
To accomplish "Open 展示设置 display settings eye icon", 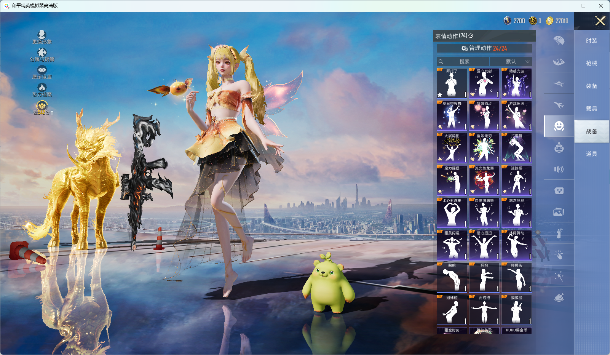I will pyautogui.click(x=42, y=72).
